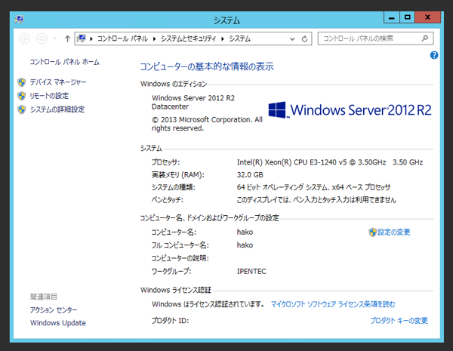Click the コンピューターの基本的な情報の表示 heading
453x351 pixels.
(207, 66)
